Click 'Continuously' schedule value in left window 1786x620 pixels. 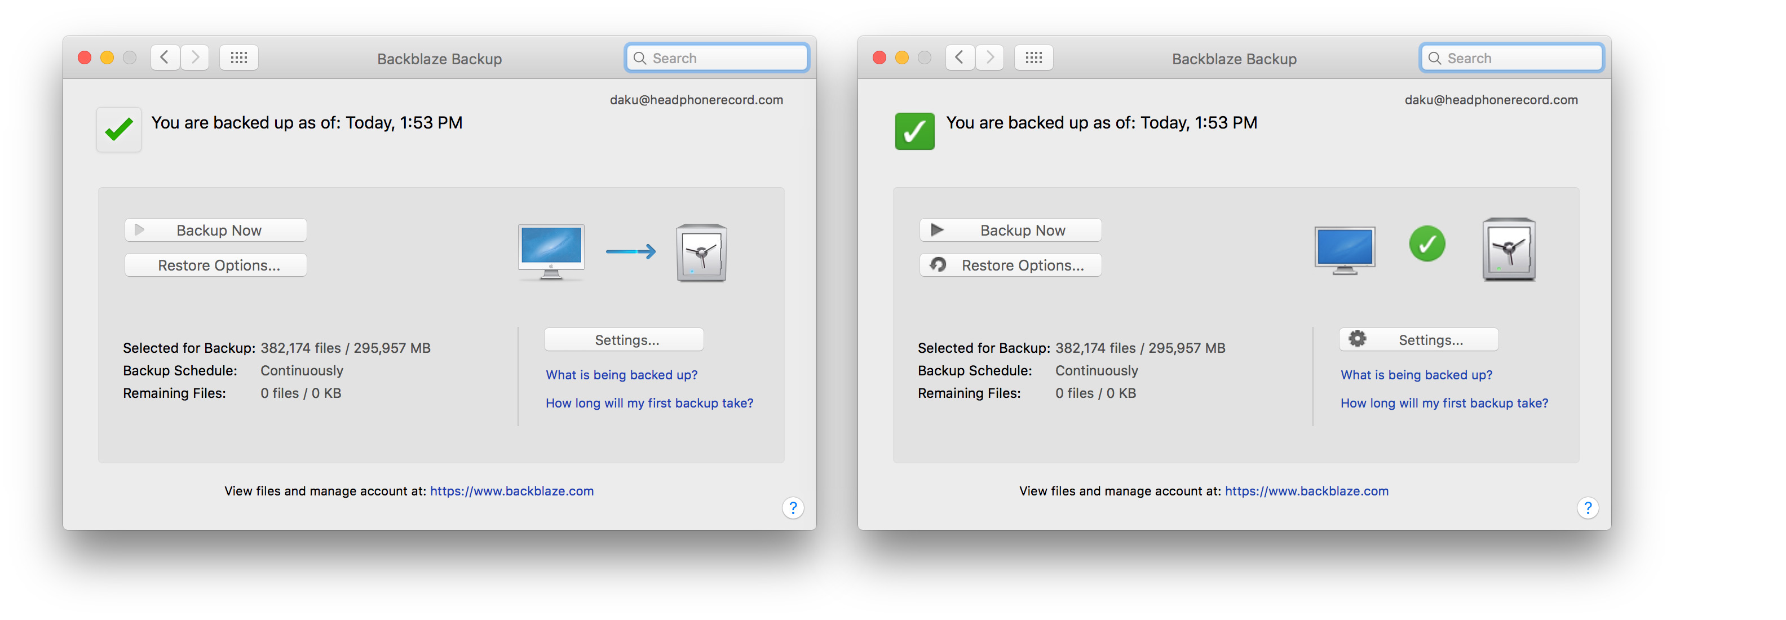pyautogui.click(x=302, y=371)
